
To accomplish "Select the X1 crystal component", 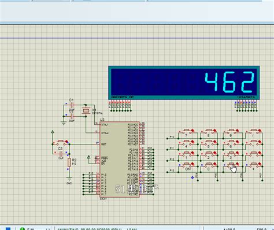I will pos(86,110).
